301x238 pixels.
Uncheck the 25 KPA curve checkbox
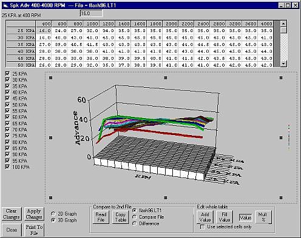(x=7, y=73)
